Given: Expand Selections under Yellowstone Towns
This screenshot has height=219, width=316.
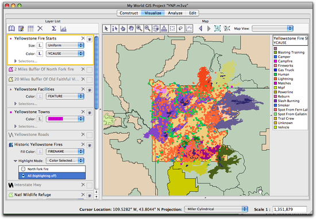Looking at the screenshot, I should coord(16,126).
